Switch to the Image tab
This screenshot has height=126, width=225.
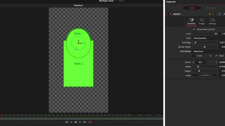click(x=202, y=21)
